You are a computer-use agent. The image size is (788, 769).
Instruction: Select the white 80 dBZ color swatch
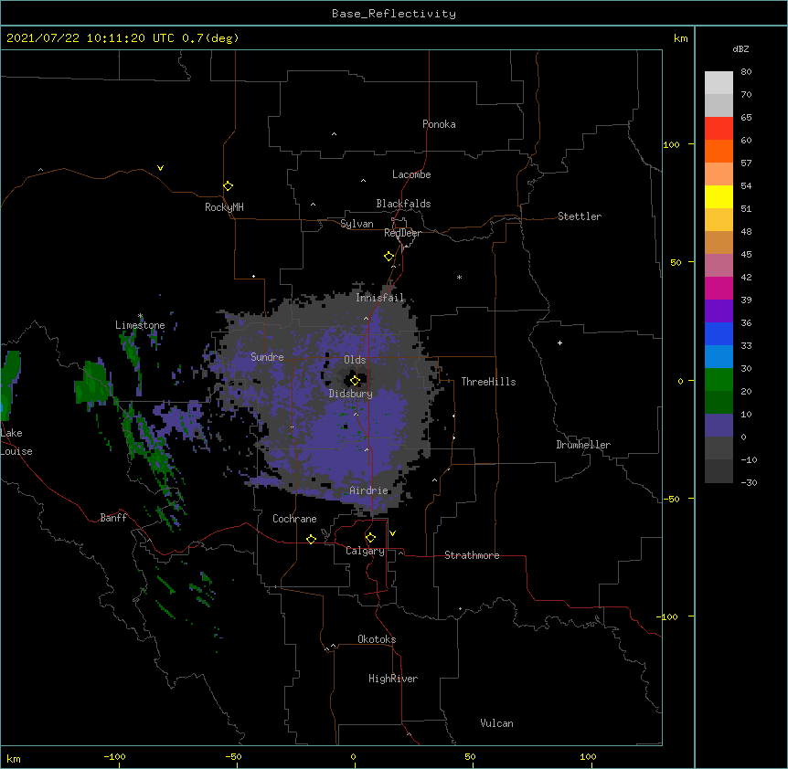(719, 83)
